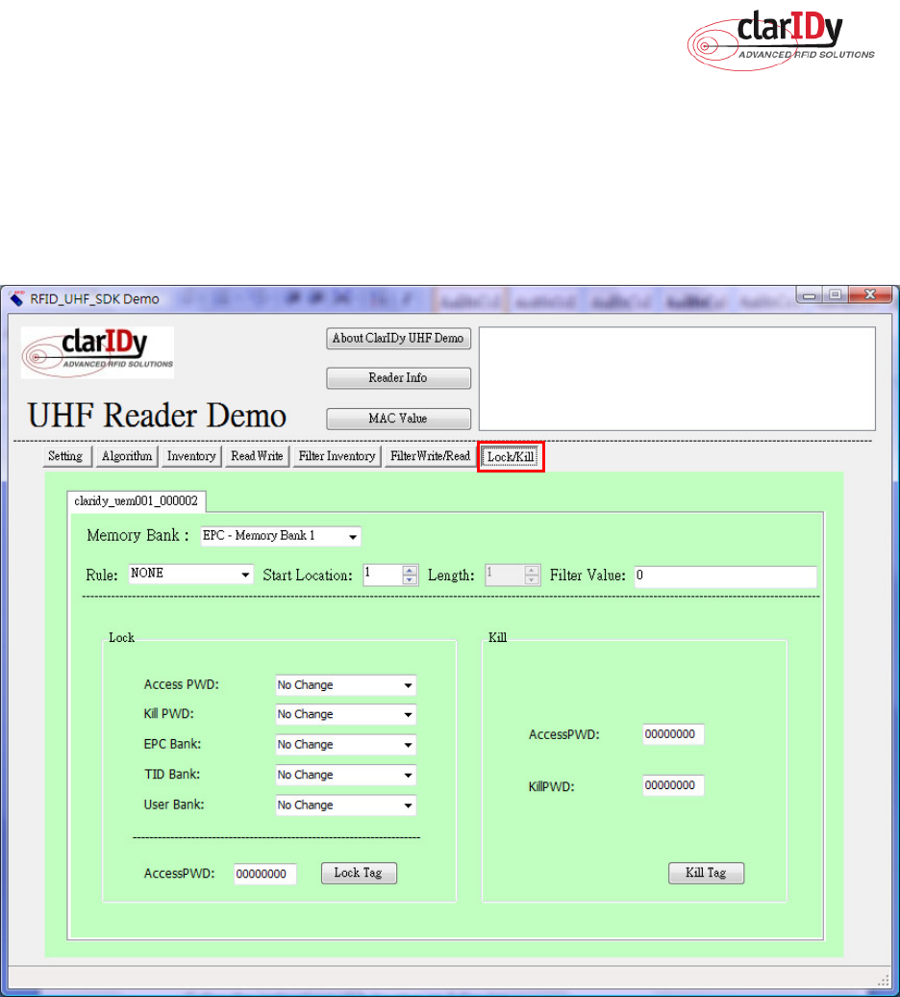900x997 pixels.
Task: Click the resize grip in the window corner
Action: tap(884, 980)
